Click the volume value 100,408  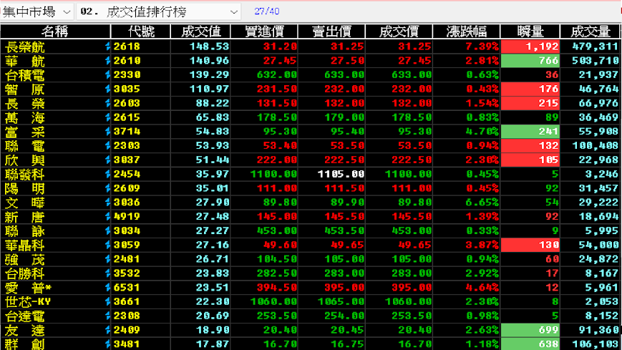[x=595, y=145]
